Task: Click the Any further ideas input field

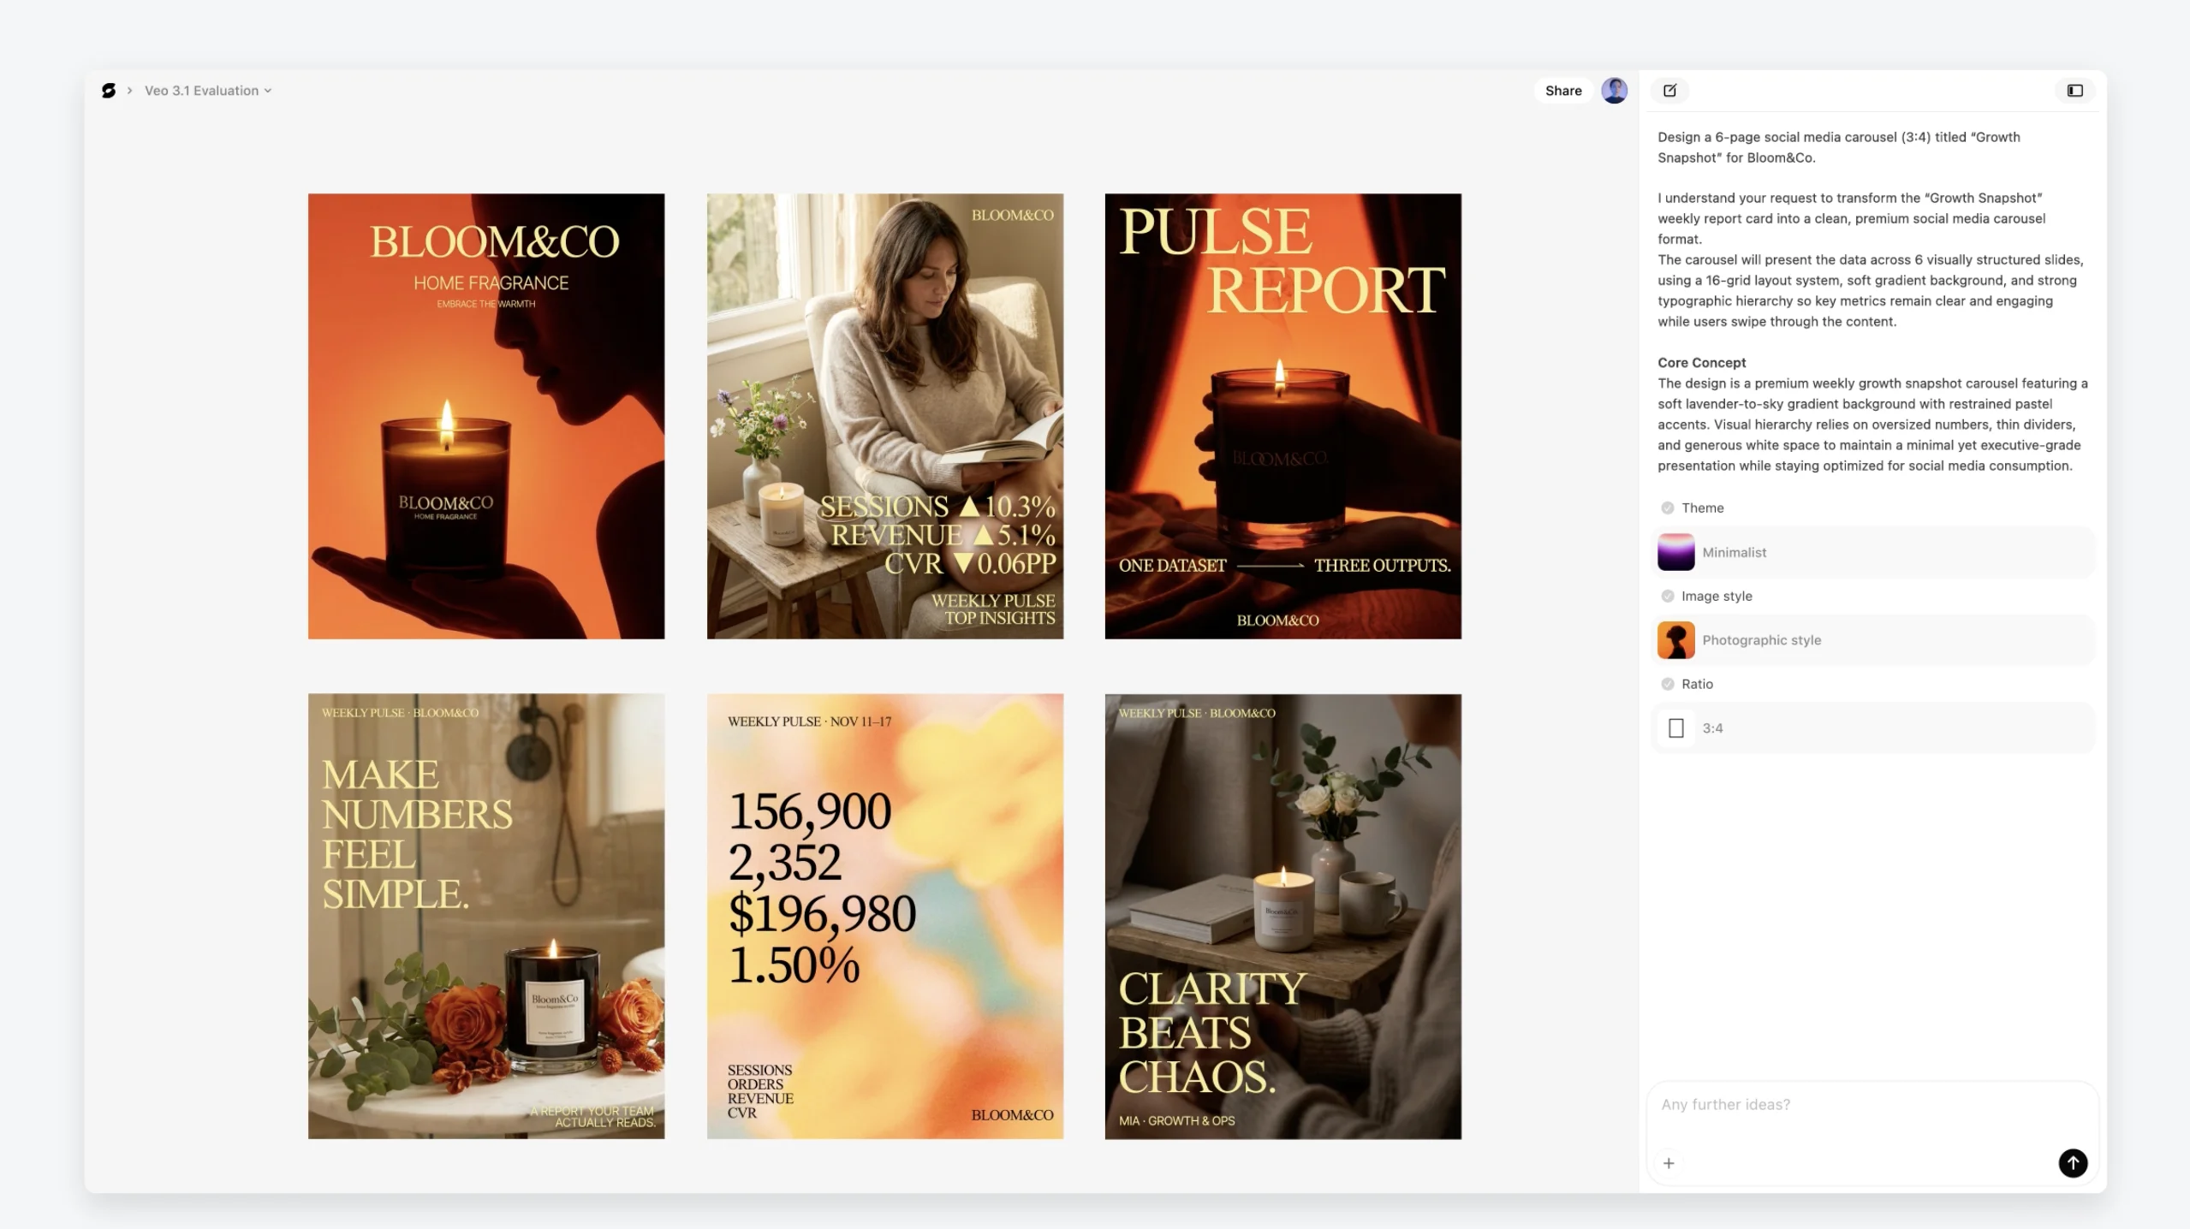Action: click(1798, 1104)
